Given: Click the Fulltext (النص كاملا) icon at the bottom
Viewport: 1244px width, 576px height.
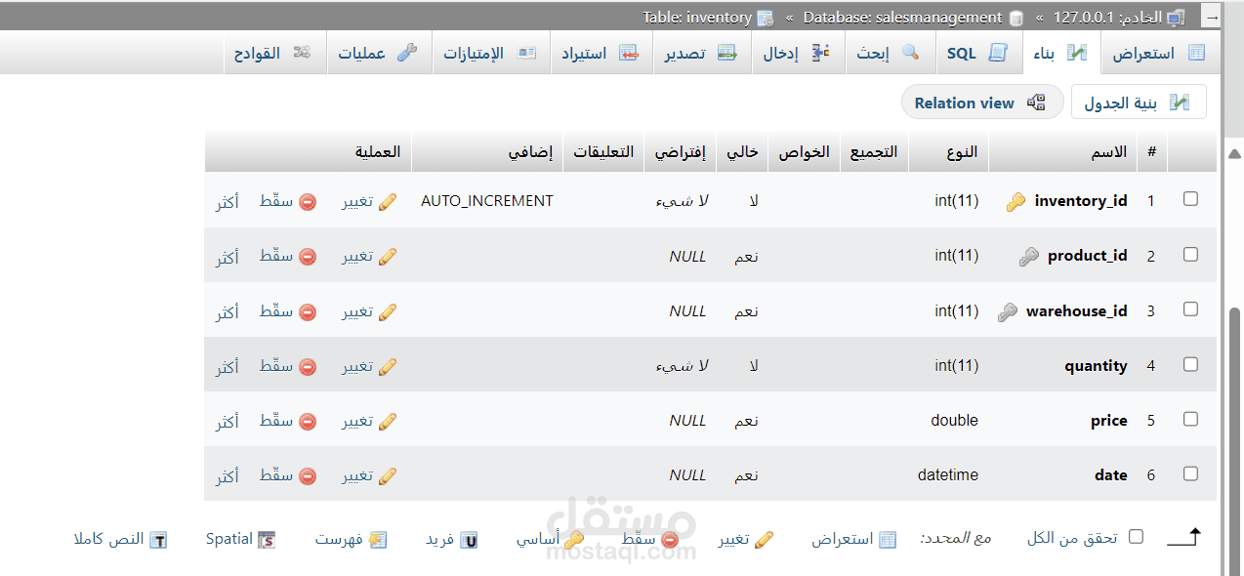Looking at the screenshot, I should (x=158, y=540).
